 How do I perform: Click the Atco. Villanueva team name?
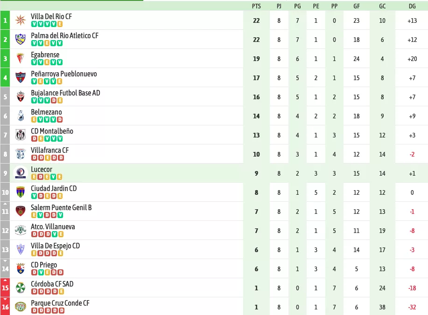point(53,227)
